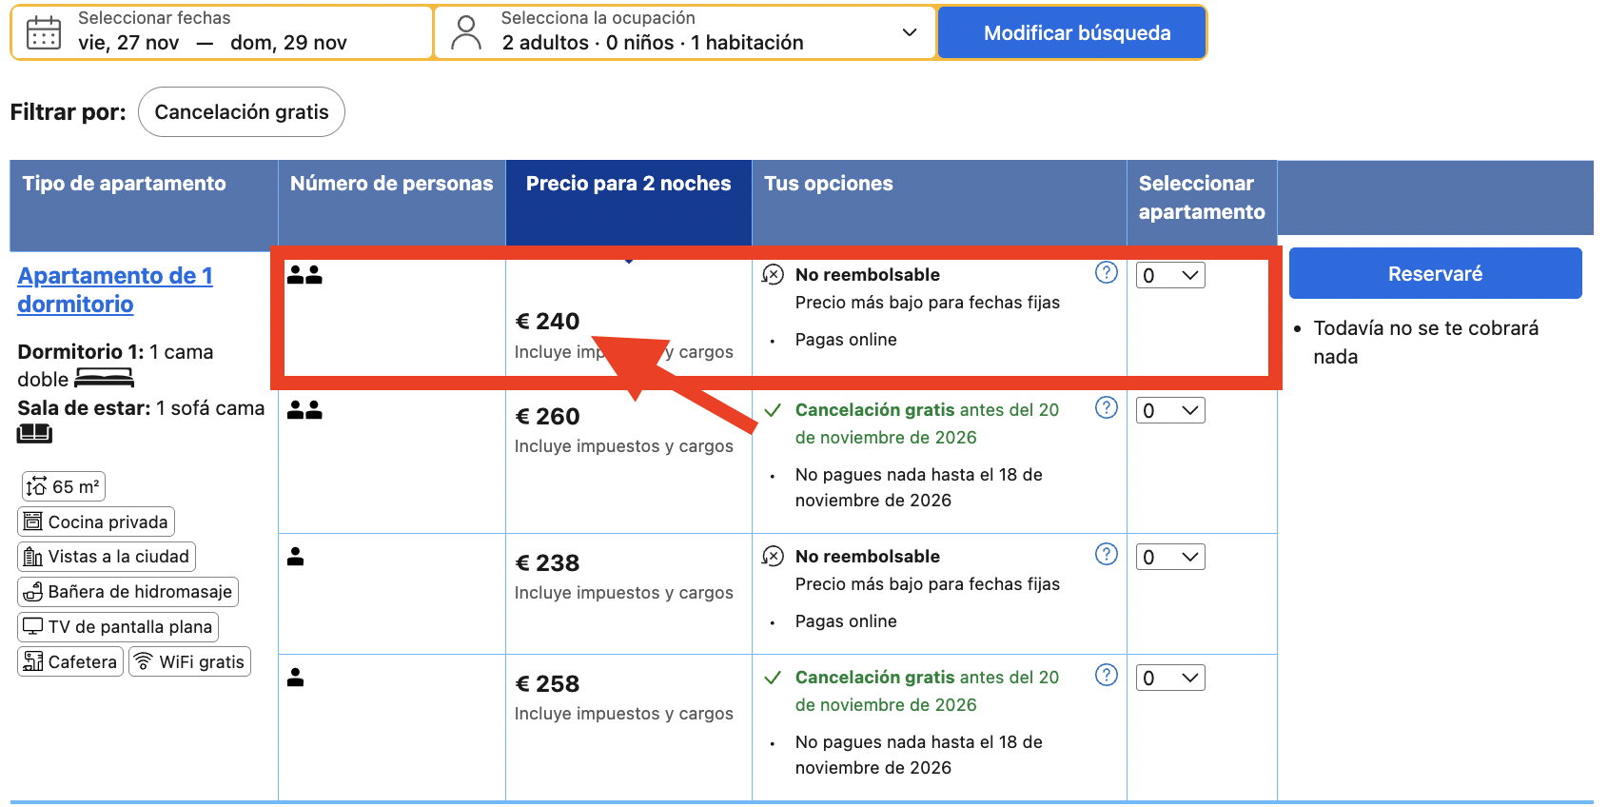
Task: Click the TV de pantalla plana badge
Action: click(x=118, y=626)
